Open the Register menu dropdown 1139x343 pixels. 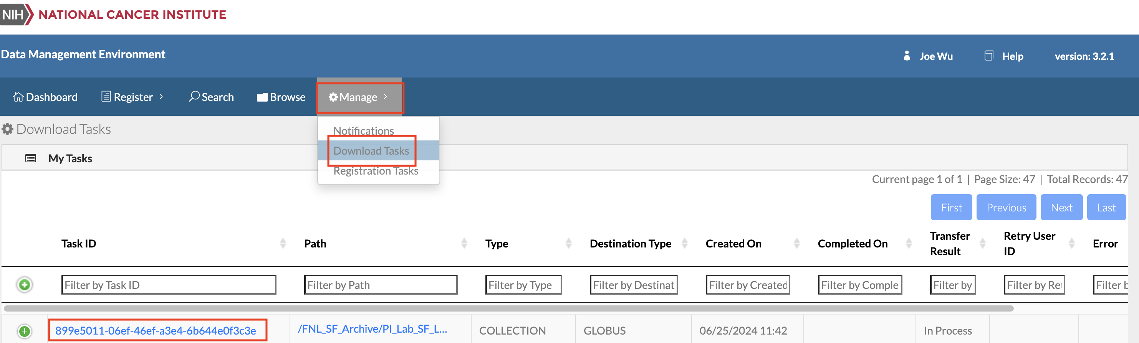[132, 97]
